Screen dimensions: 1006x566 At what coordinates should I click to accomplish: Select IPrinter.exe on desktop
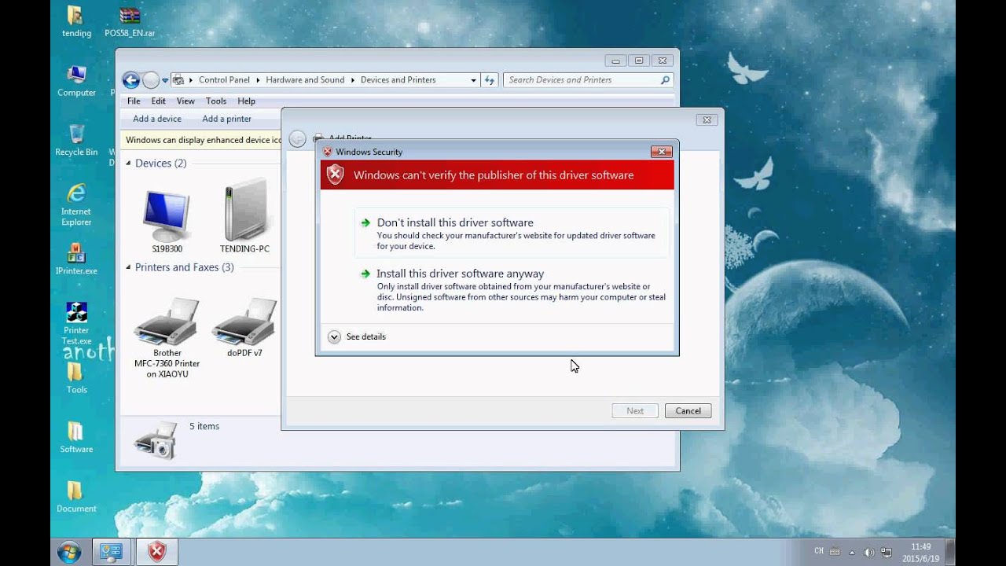76,259
